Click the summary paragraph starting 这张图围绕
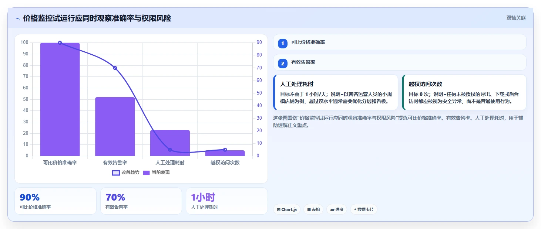Screen dimensions: 541x229 pos(398,122)
